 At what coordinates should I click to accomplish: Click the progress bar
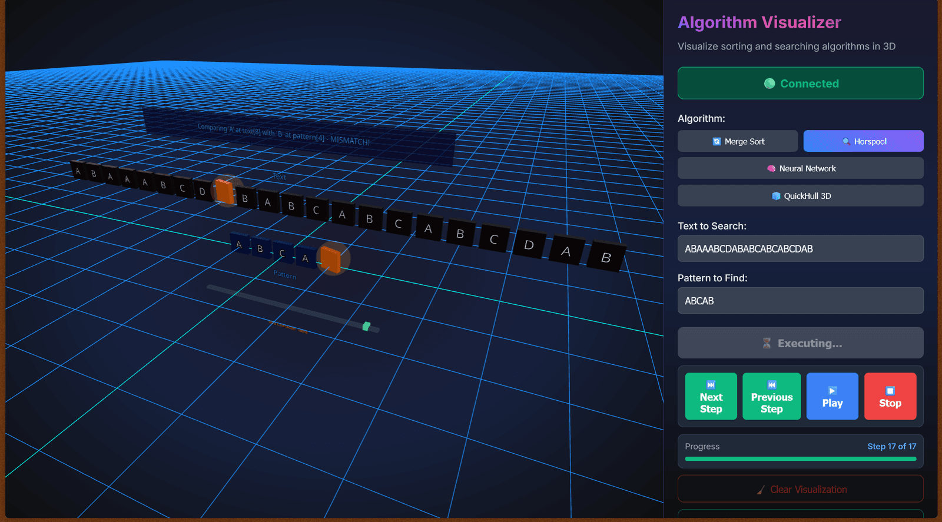(x=801, y=459)
